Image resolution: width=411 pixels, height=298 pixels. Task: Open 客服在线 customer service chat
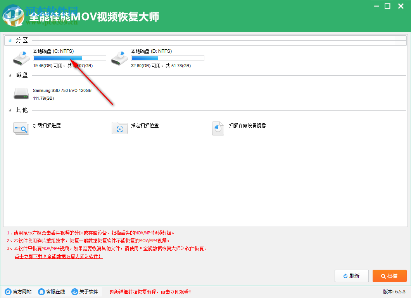[x=41, y=291]
